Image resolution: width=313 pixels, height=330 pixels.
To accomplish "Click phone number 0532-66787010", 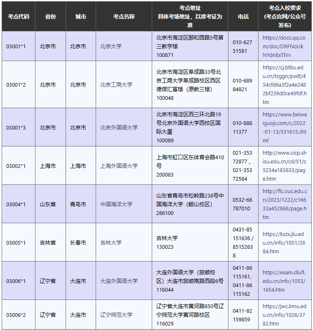I will (x=242, y=204).
